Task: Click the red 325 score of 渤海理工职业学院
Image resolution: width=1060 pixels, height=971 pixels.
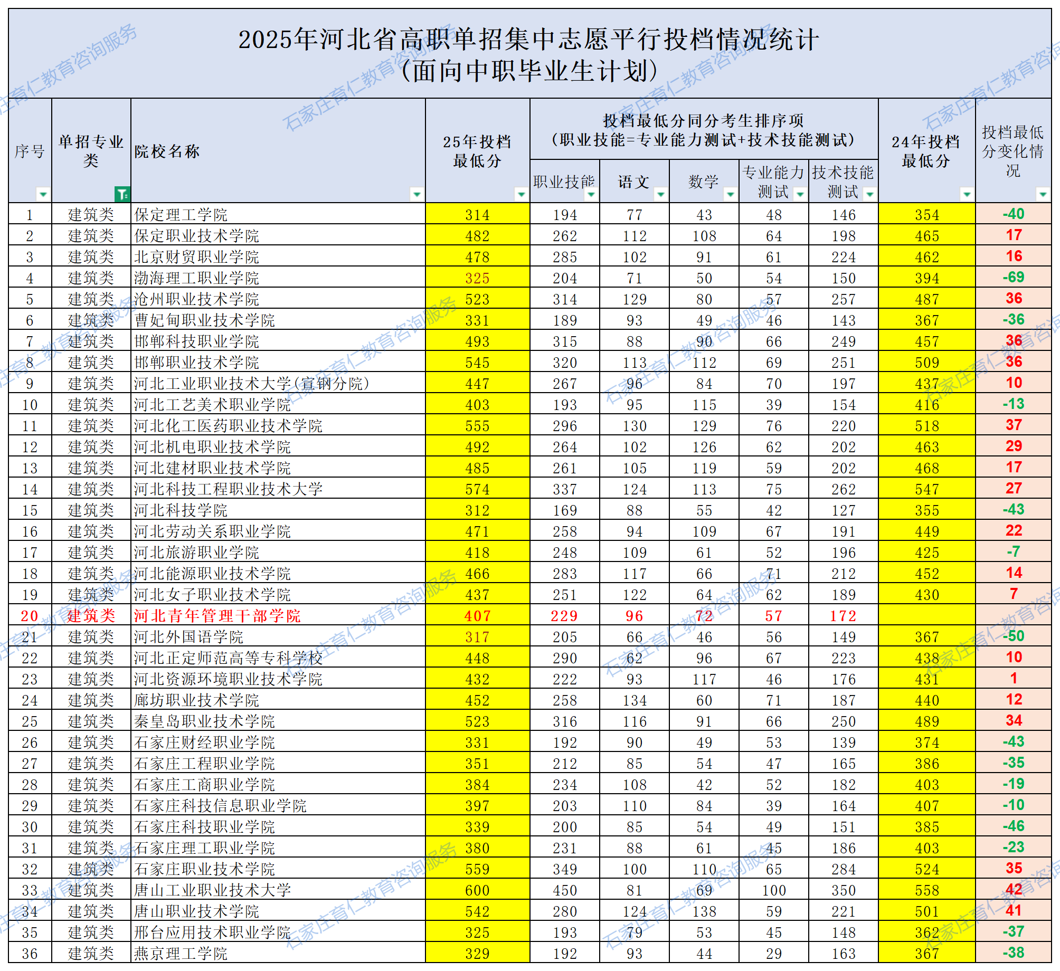Action: (477, 278)
